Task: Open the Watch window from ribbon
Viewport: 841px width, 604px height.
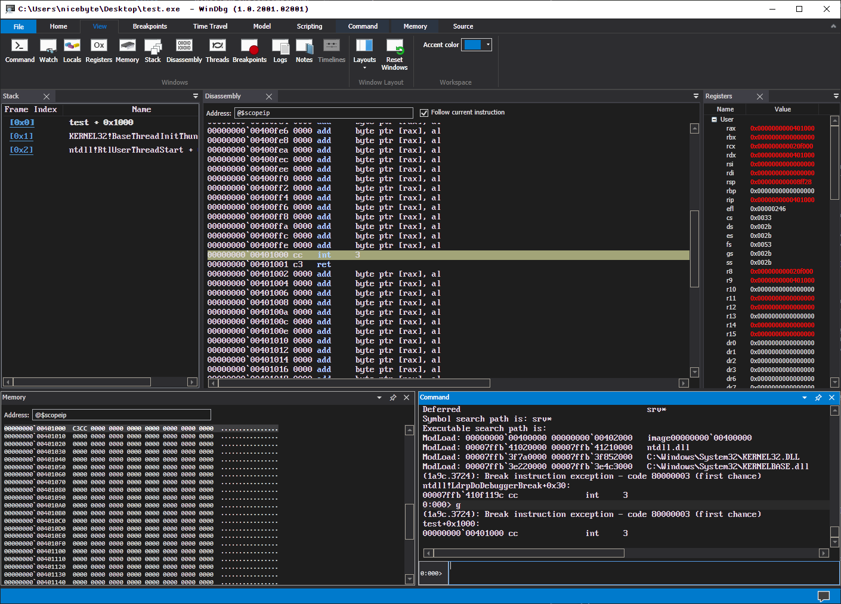Action: tap(48, 51)
